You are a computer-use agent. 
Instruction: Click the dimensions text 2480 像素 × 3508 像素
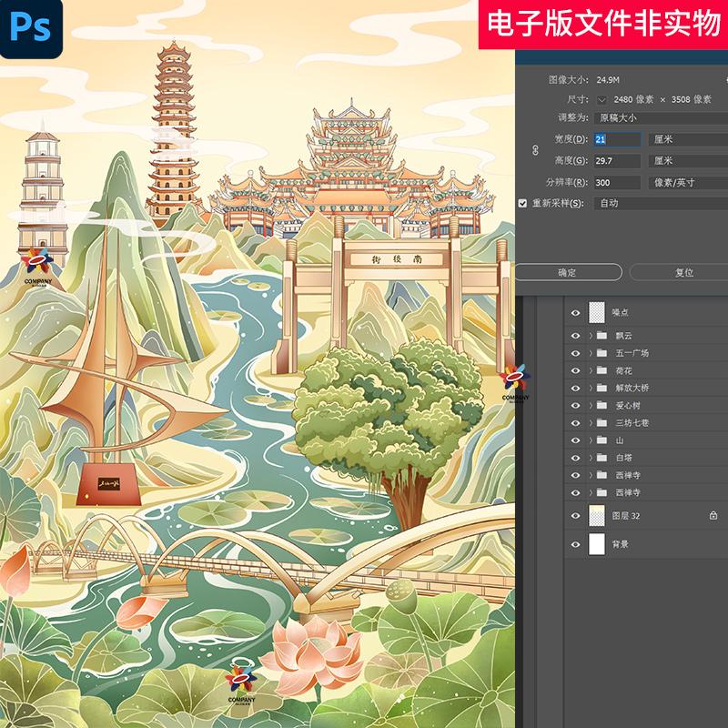coord(662,100)
